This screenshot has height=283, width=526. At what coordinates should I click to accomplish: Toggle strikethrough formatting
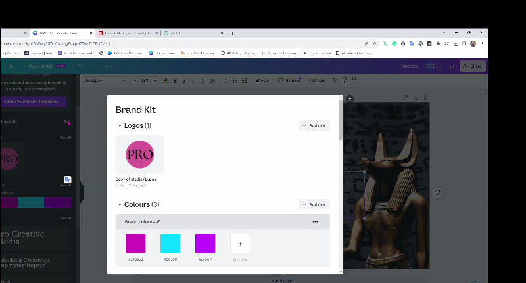coord(203,81)
